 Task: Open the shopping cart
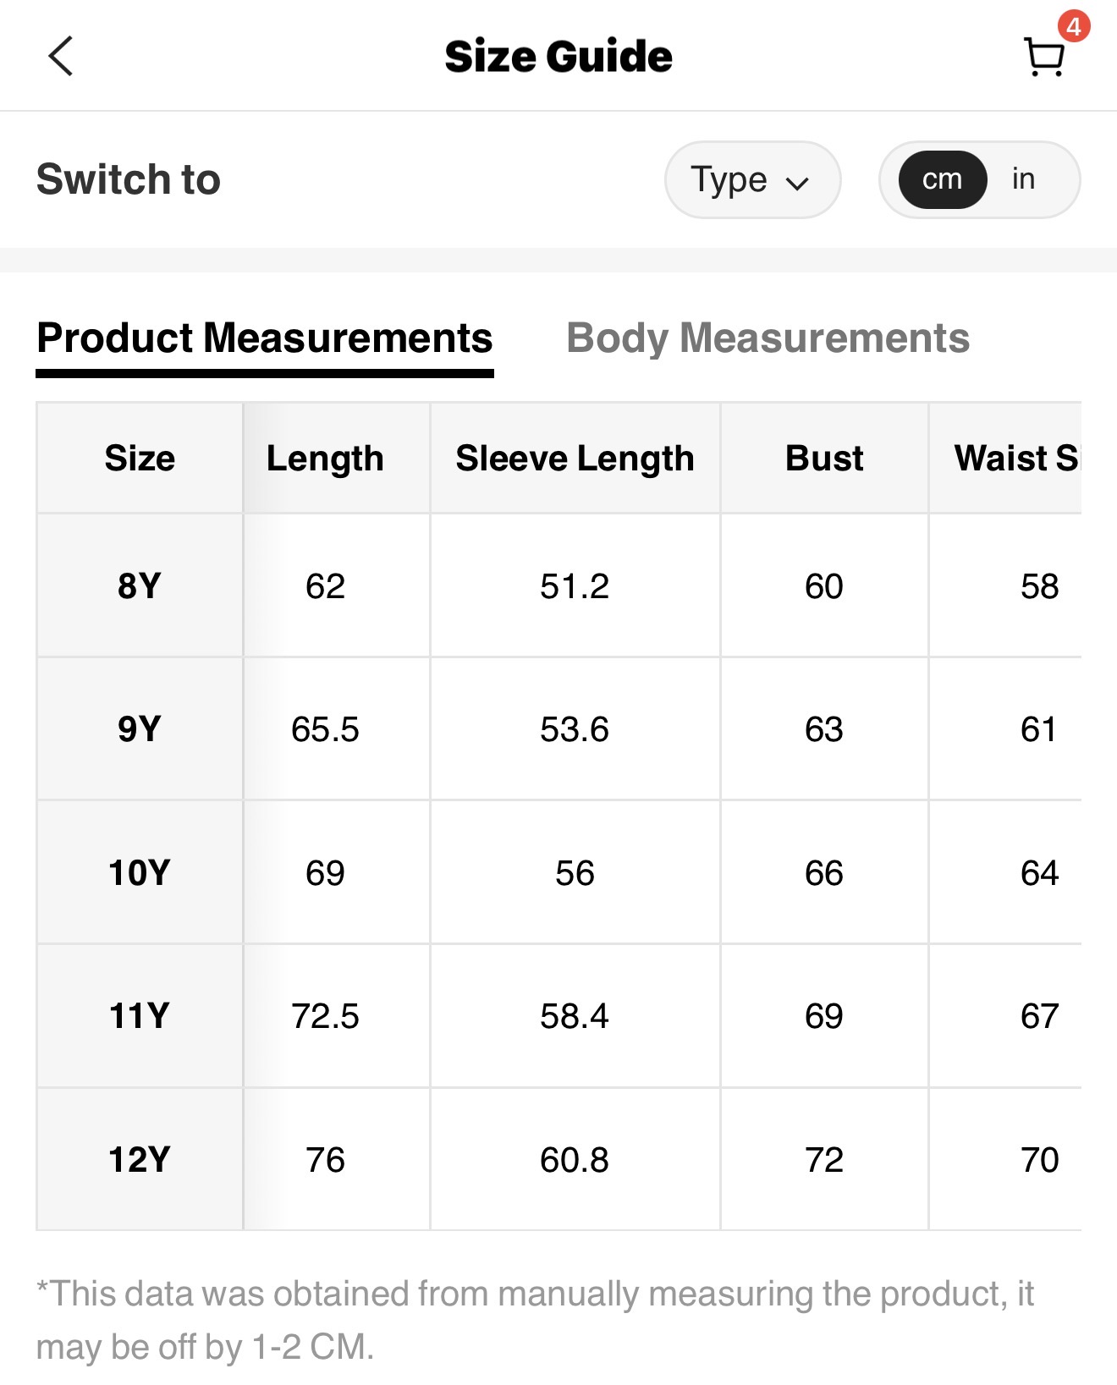point(1043,58)
